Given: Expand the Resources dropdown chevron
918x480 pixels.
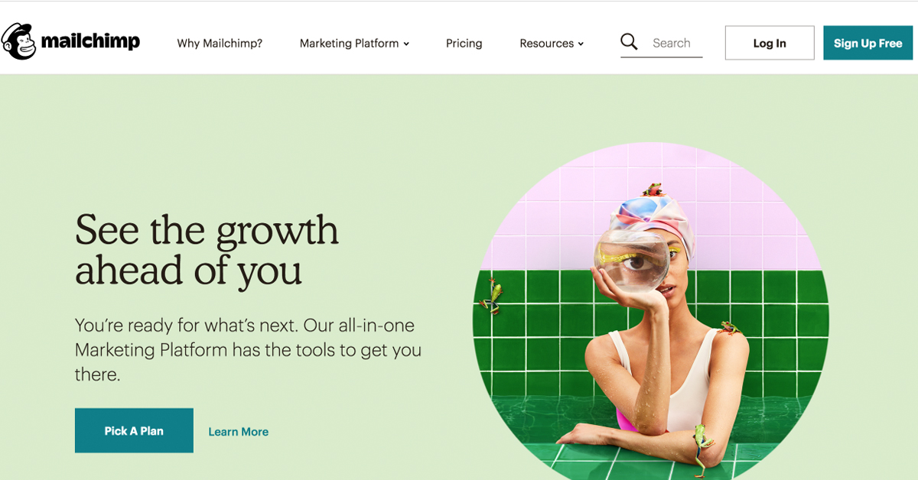Looking at the screenshot, I should [x=581, y=44].
